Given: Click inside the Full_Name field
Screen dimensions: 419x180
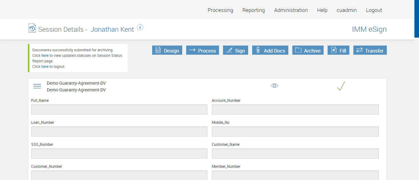Looking at the screenshot, I should (x=119, y=110).
